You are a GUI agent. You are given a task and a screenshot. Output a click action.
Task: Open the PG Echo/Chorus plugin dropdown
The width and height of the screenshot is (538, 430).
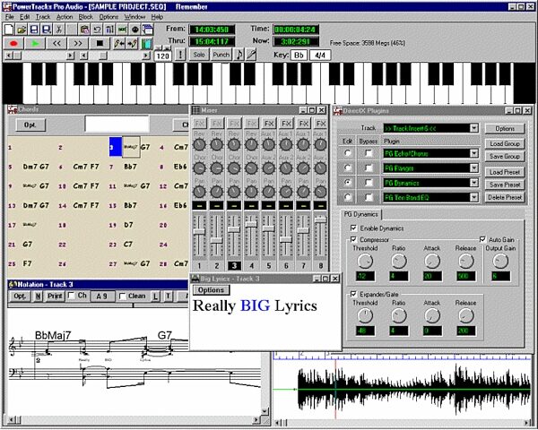473,153
